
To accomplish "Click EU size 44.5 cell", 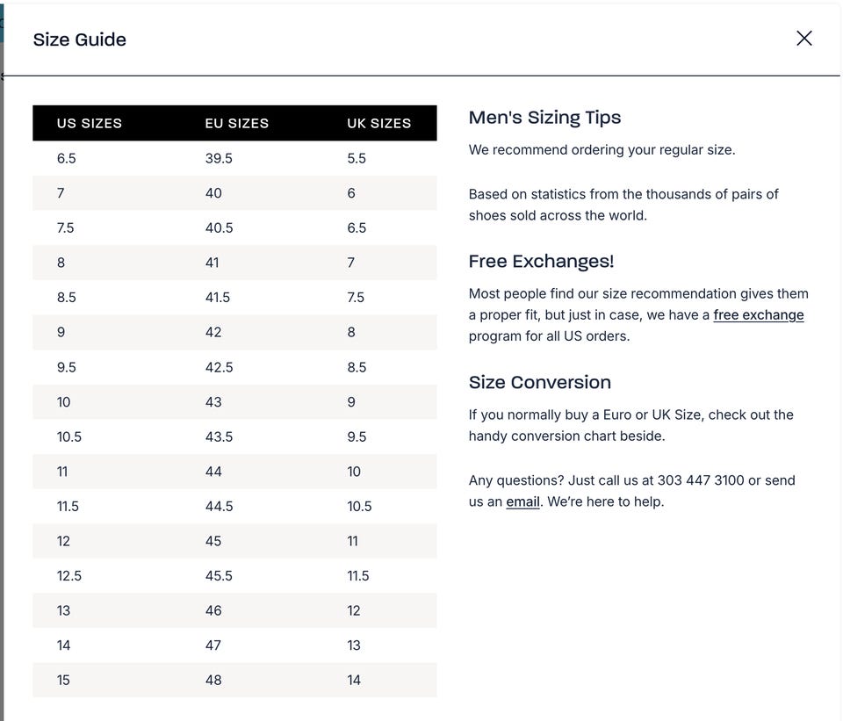I will tap(219, 506).
